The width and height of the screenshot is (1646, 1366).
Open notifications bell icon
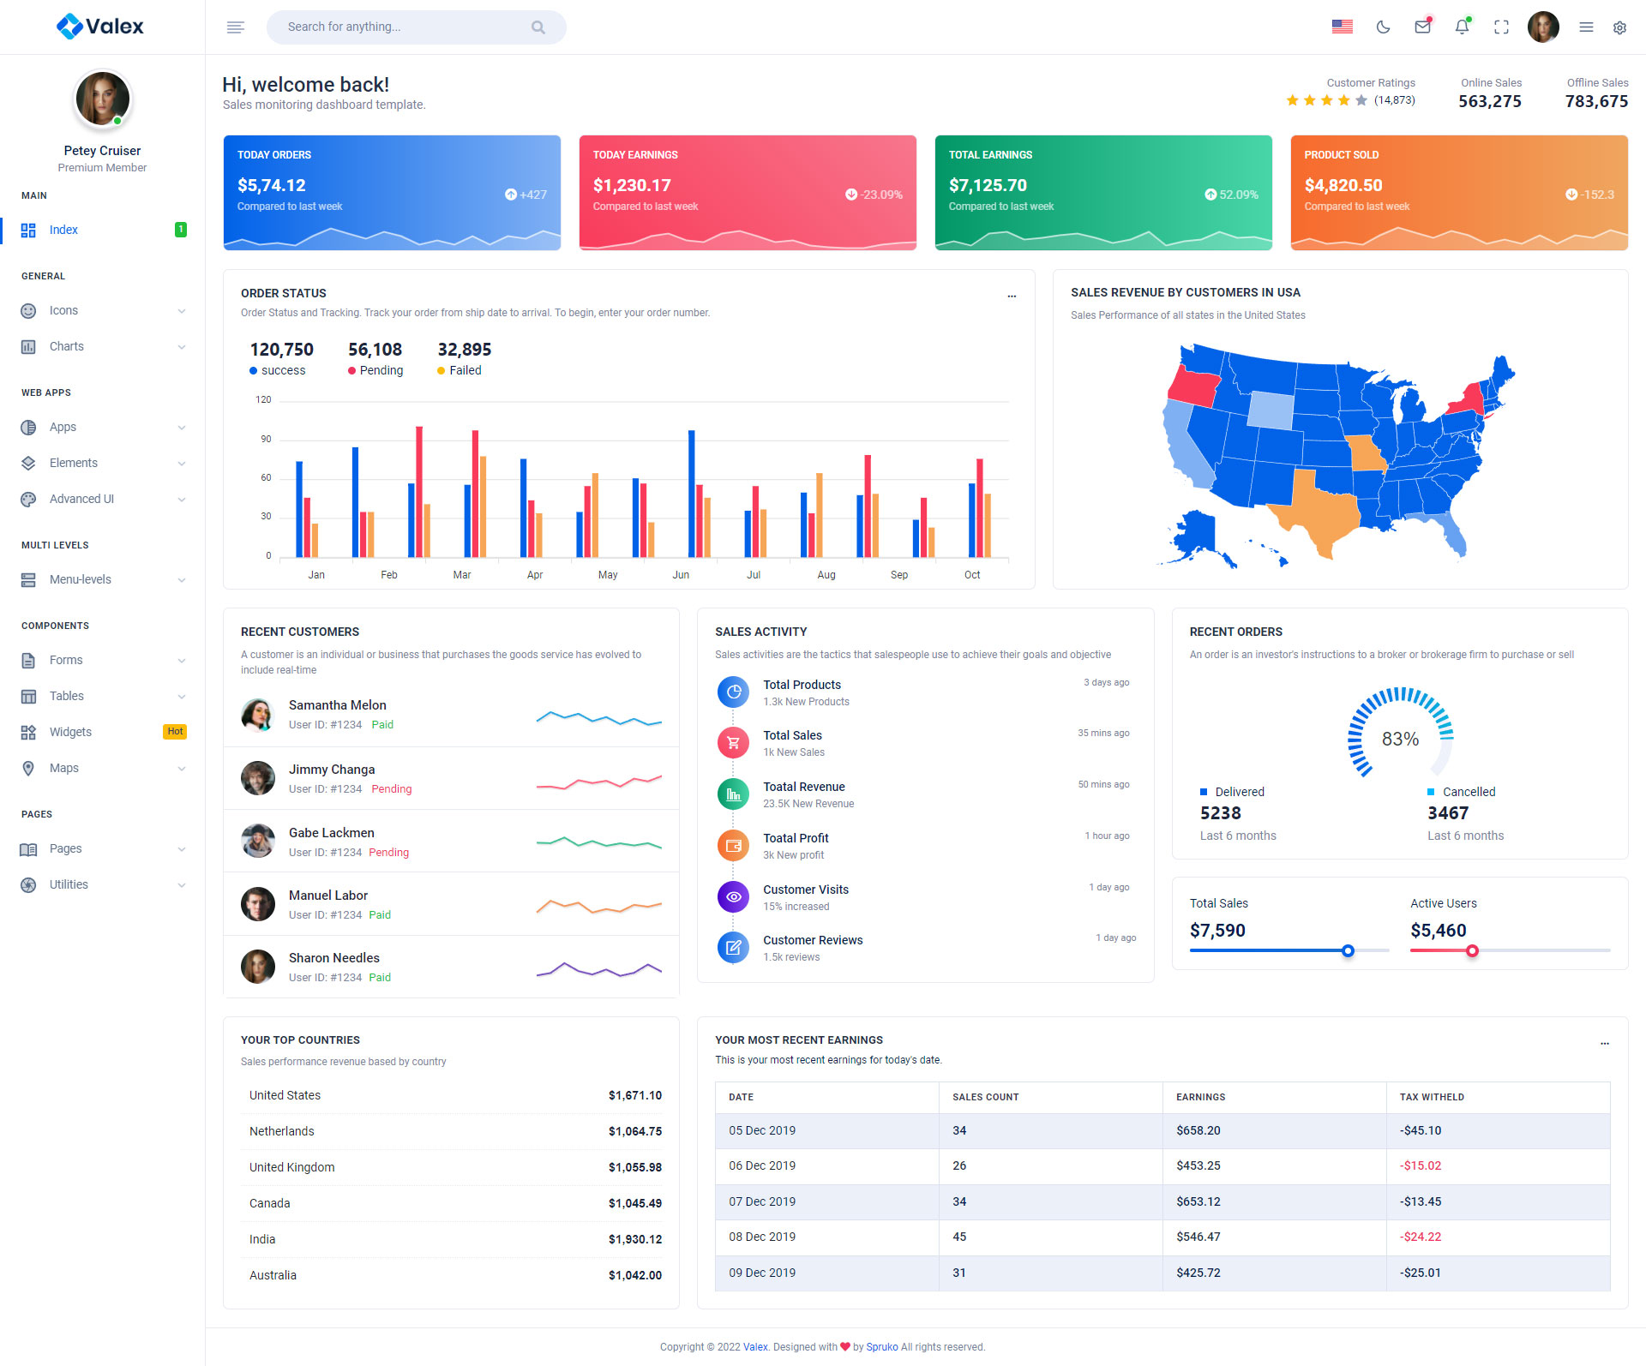click(x=1462, y=27)
